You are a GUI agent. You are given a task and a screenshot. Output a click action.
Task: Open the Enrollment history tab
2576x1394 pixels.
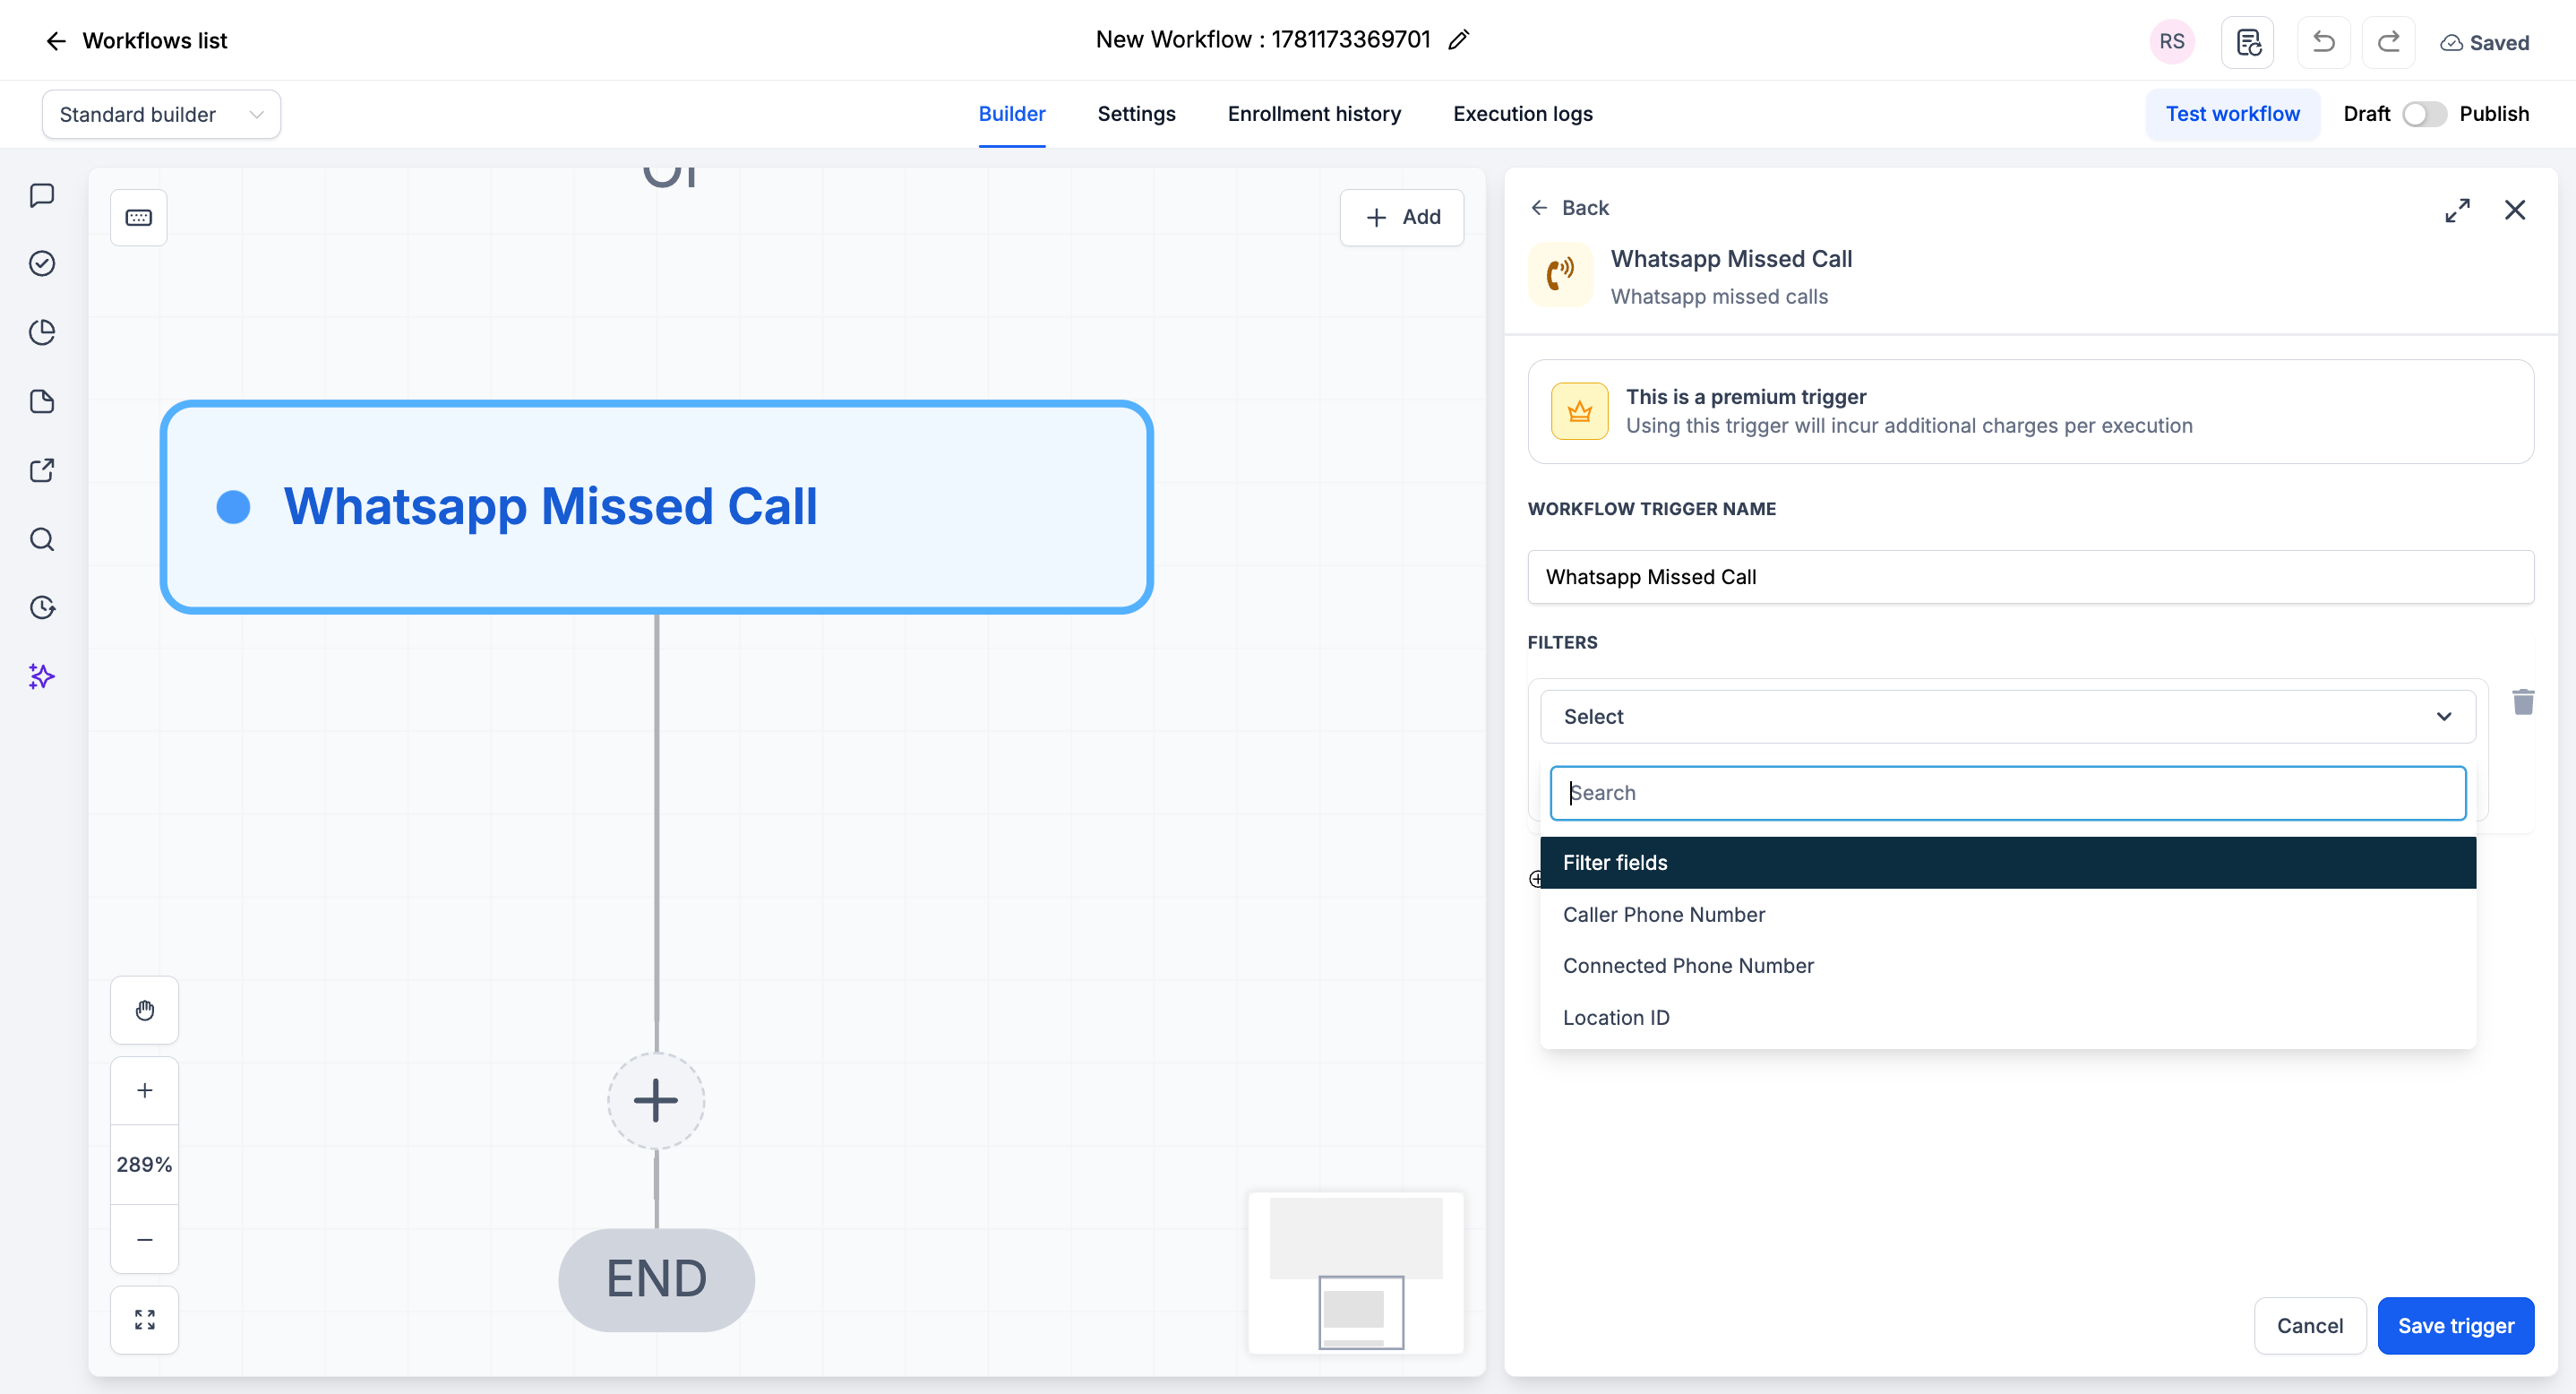tap(1314, 114)
